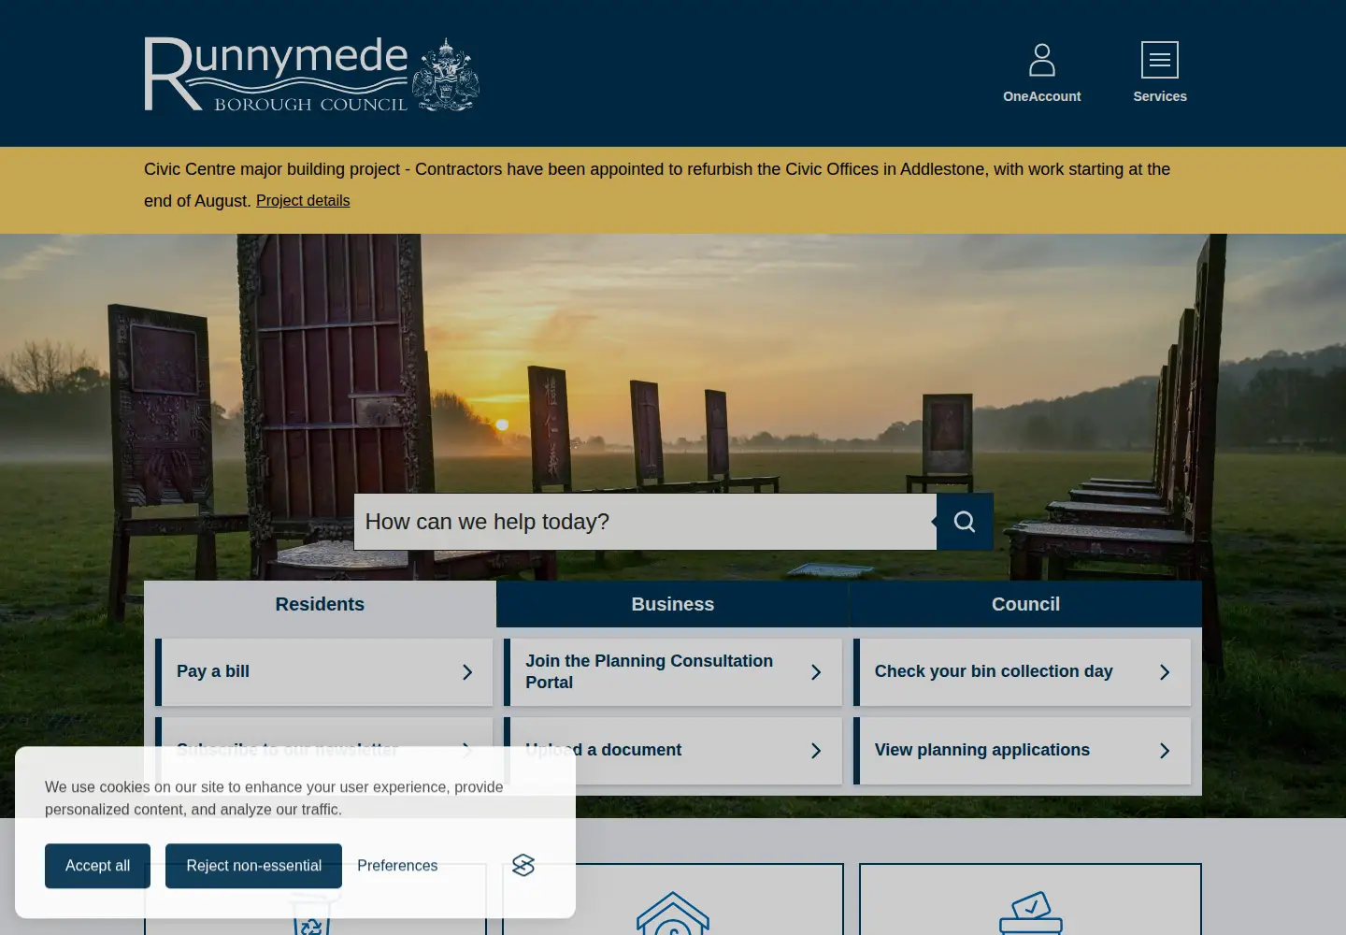The width and height of the screenshot is (1346, 935).
Task: Switch to the Council tab
Action: point(1025,604)
